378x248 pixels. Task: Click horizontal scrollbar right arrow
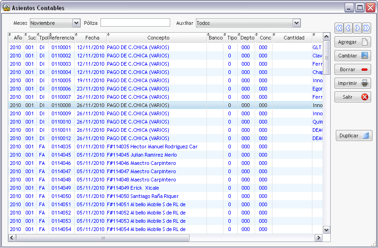(x=318, y=238)
